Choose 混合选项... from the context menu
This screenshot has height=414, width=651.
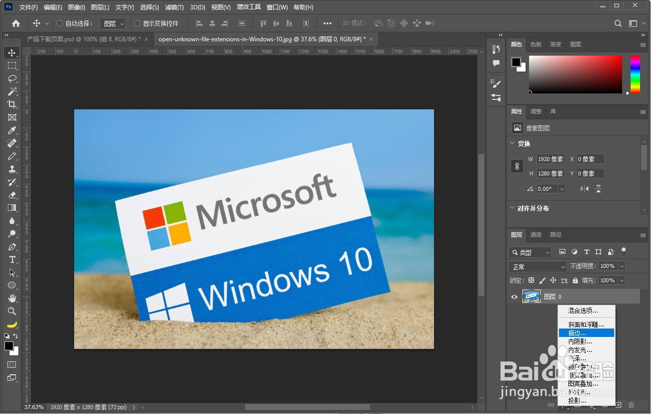[586, 311]
